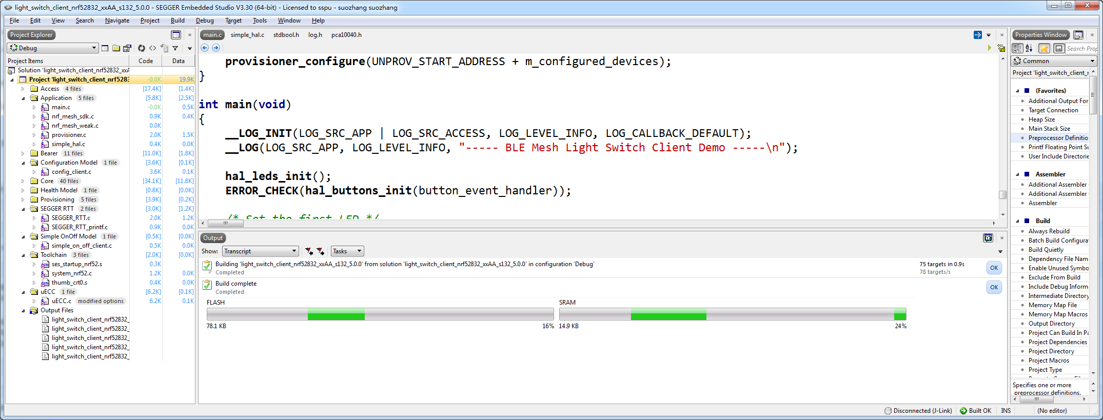Open the Common configuration dropdown in Properties
This screenshot has width=1103, height=420.
pos(1054,61)
